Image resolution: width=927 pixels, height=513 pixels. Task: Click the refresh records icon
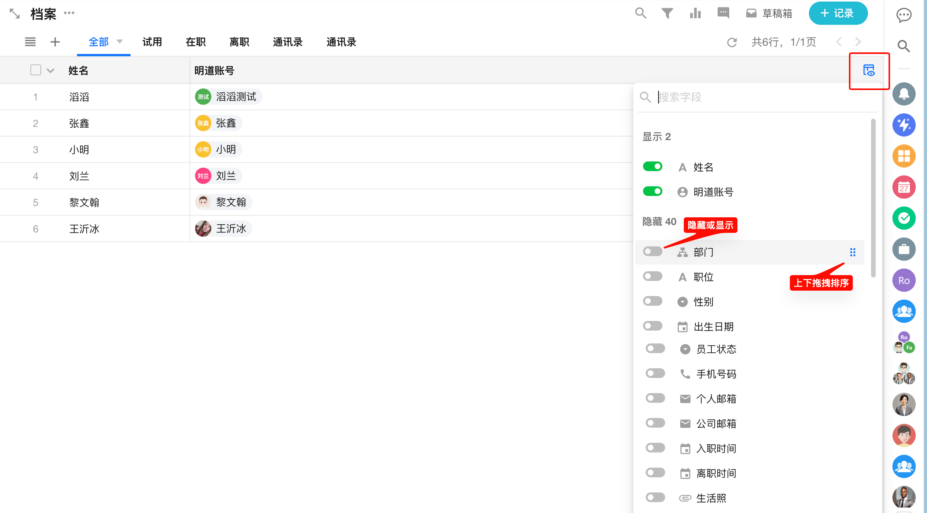point(732,42)
